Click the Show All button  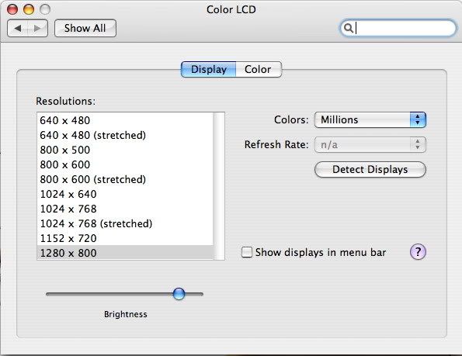point(85,28)
